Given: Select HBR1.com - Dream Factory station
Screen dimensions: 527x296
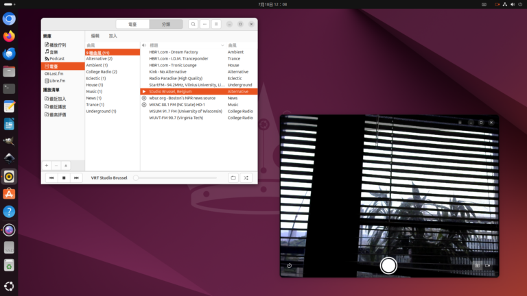Looking at the screenshot, I should (199, 52).
